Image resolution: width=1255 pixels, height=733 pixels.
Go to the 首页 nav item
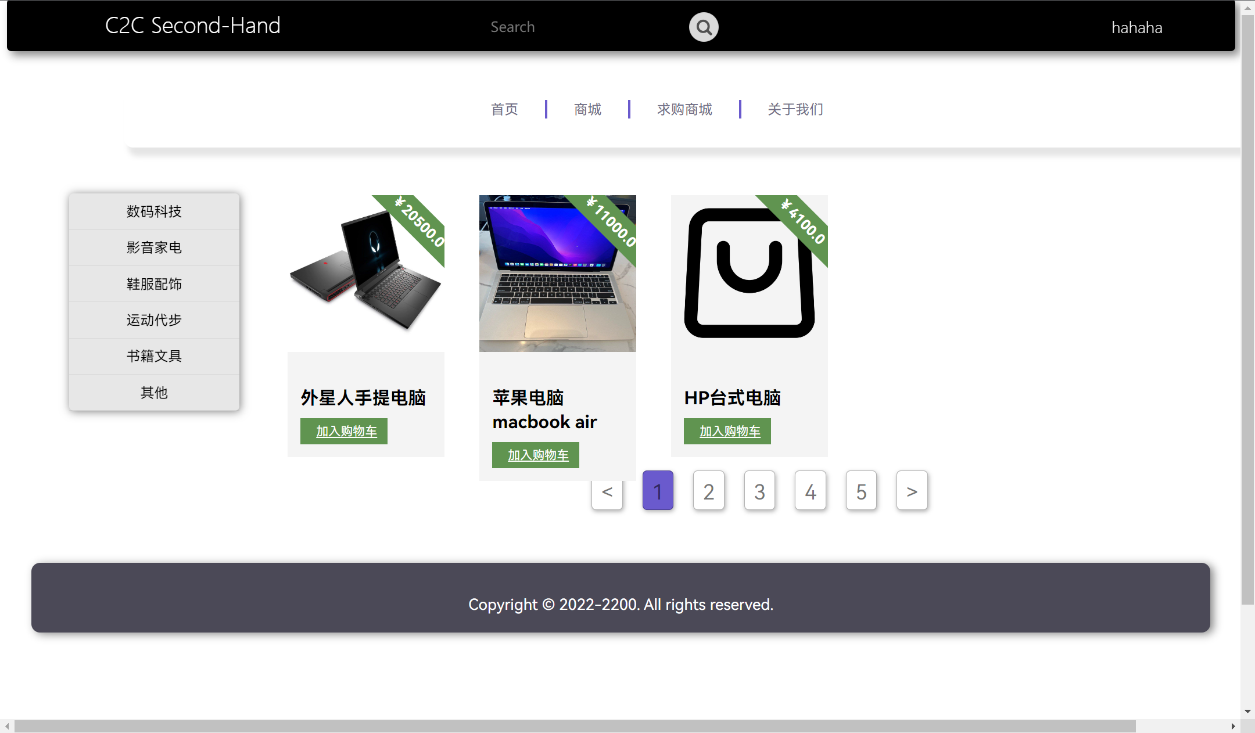click(x=504, y=109)
